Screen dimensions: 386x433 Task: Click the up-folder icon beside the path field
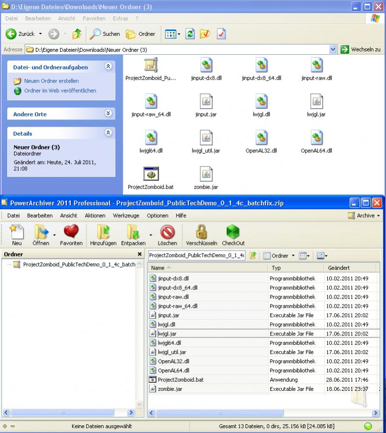pyautogui.click(x=253, y=256)
